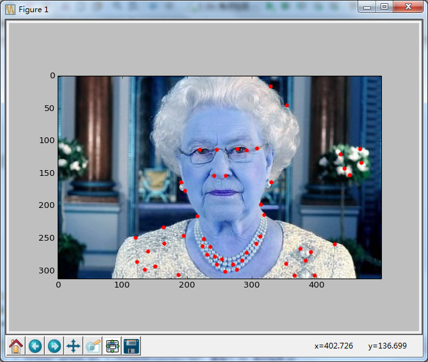
Task: Click the x-axis label 100
Action: coord(122,285)
